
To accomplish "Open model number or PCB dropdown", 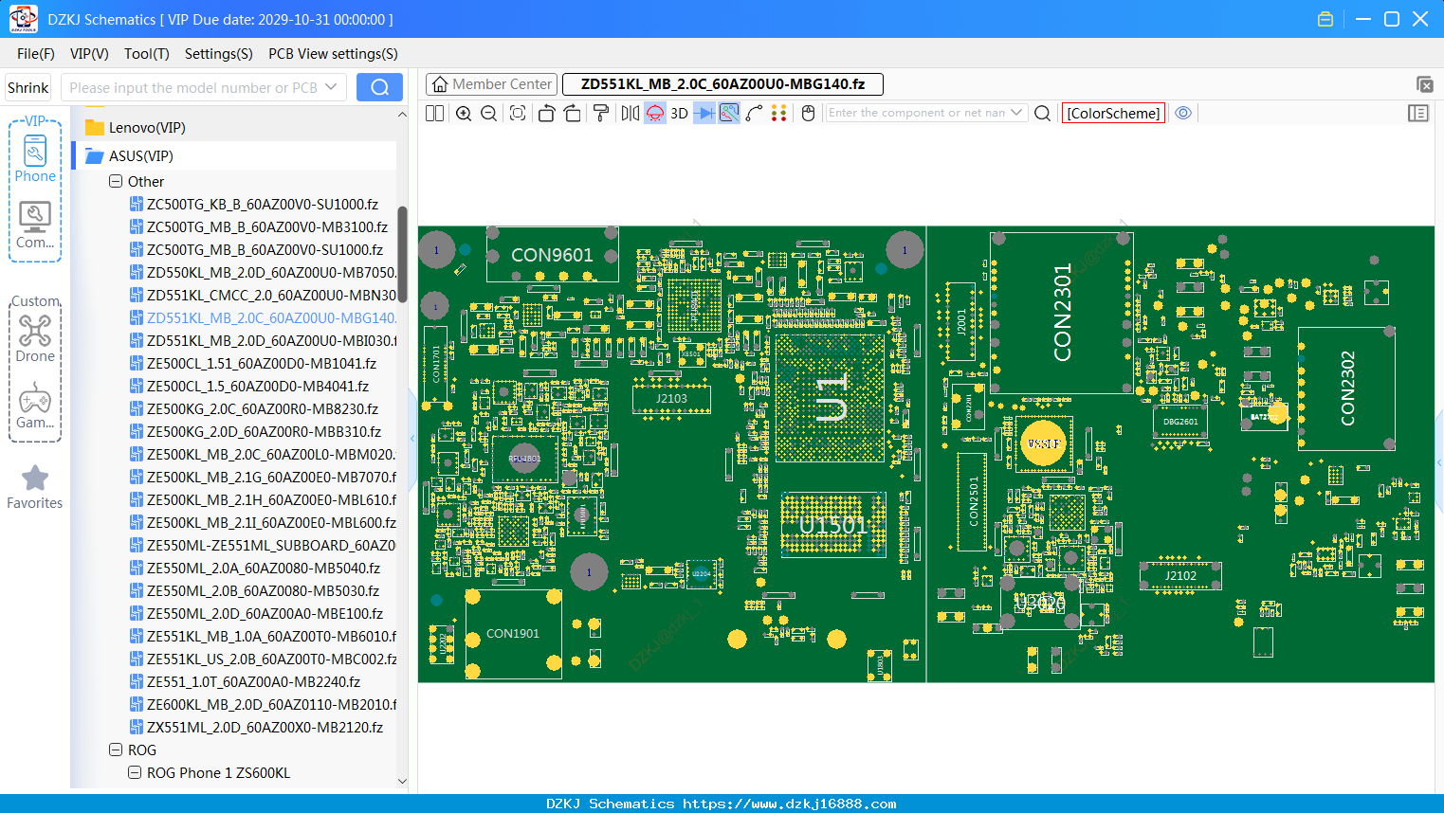I will coord(331,87).
